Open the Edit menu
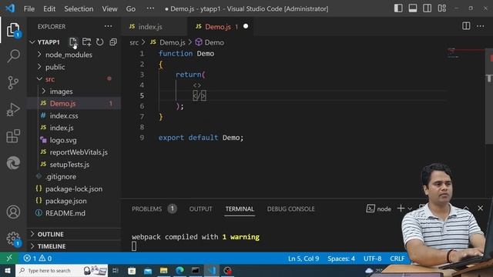493x277 pixels. click(x=49, y=8)
